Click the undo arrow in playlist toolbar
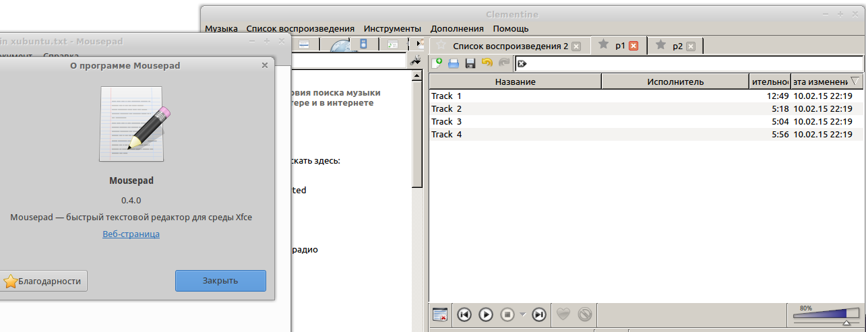Screen dimensions: 866x332 (487, 63)
